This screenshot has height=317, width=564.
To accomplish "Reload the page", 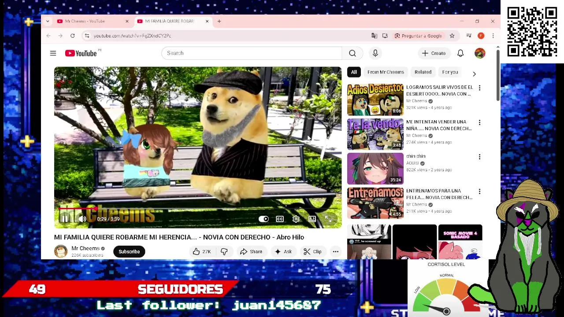I will coord(73,36).
